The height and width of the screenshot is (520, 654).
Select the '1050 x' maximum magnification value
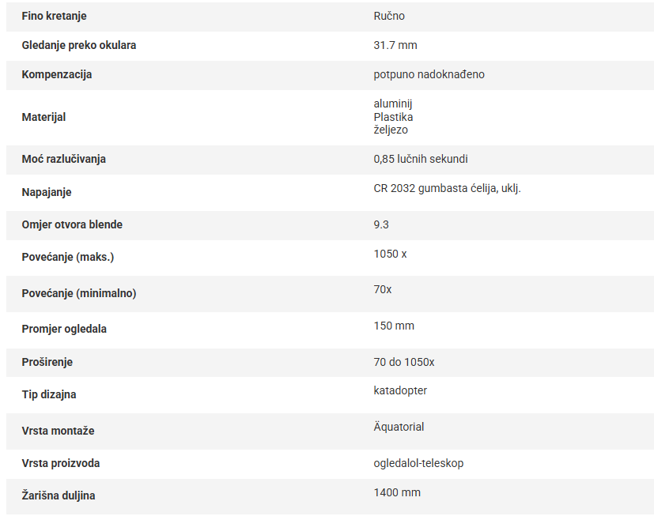click(390, 254)
